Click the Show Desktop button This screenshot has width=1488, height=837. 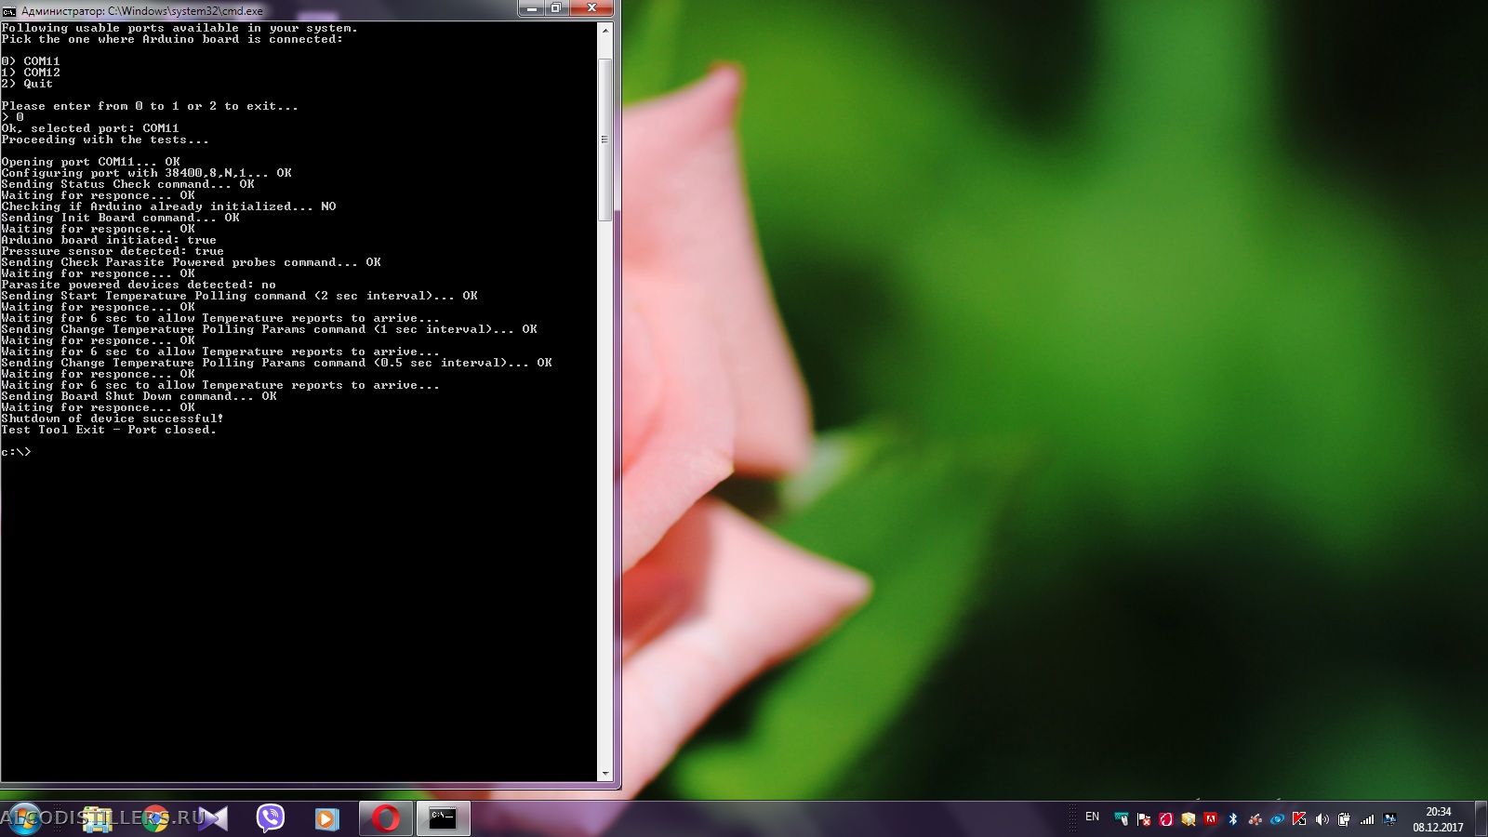pyautogui.click(x=1481, y=818)
